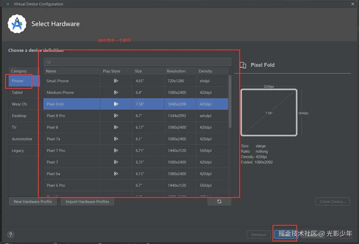Image resolution: width=359 pixels, height=244 pixels.
Task: Click the Android Studio logo in header
Action: (17, 24)
